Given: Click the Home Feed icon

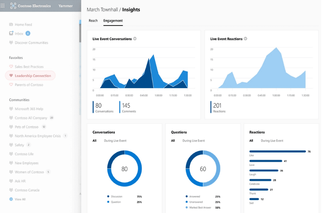Looking at the screenshot, I should [11, 25].
